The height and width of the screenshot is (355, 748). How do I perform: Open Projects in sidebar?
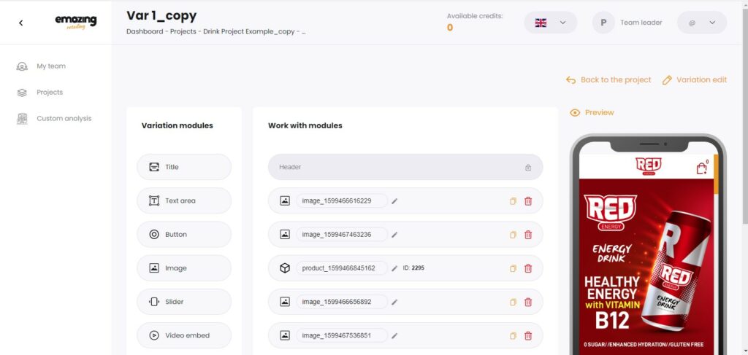50,93
